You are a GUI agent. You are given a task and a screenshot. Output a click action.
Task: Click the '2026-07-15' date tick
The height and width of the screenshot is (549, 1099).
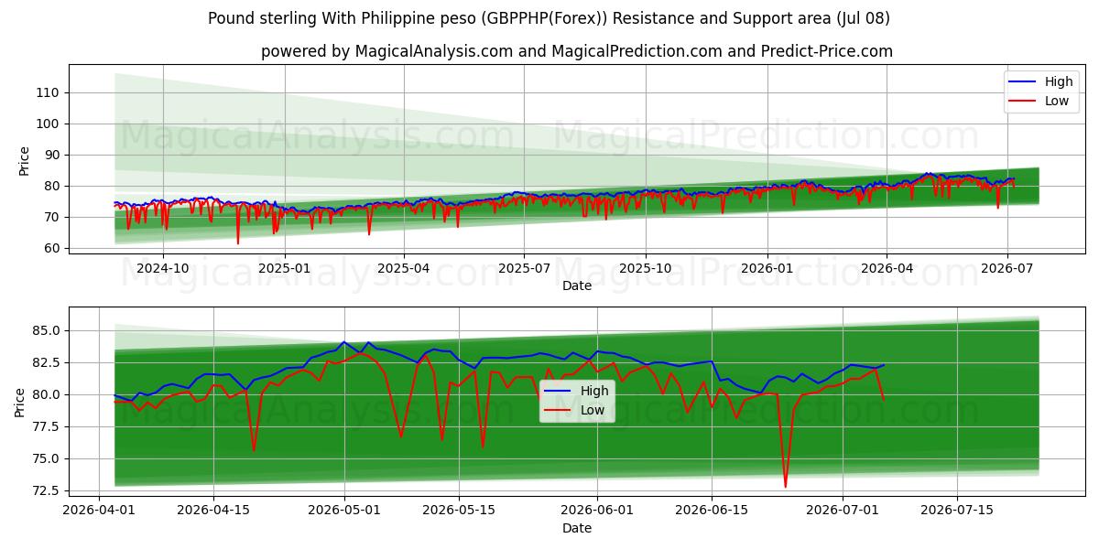tap(957, 511)
